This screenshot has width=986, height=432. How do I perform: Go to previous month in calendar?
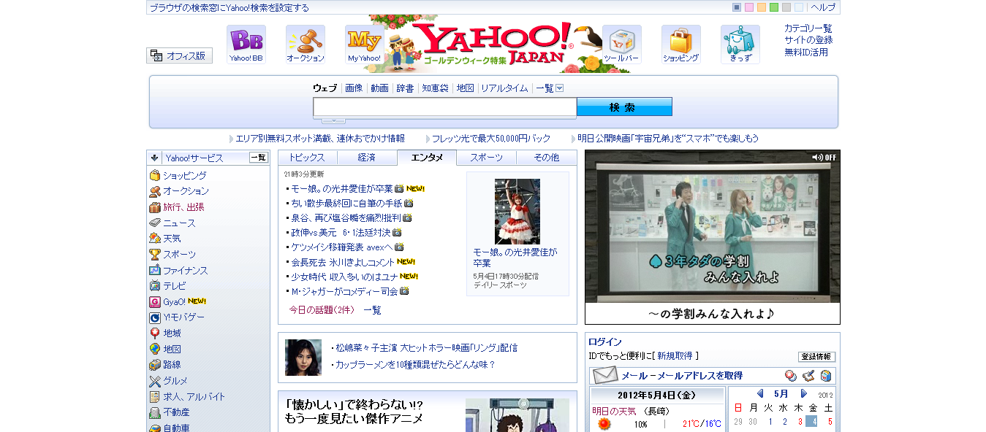[x=760, y=393]
